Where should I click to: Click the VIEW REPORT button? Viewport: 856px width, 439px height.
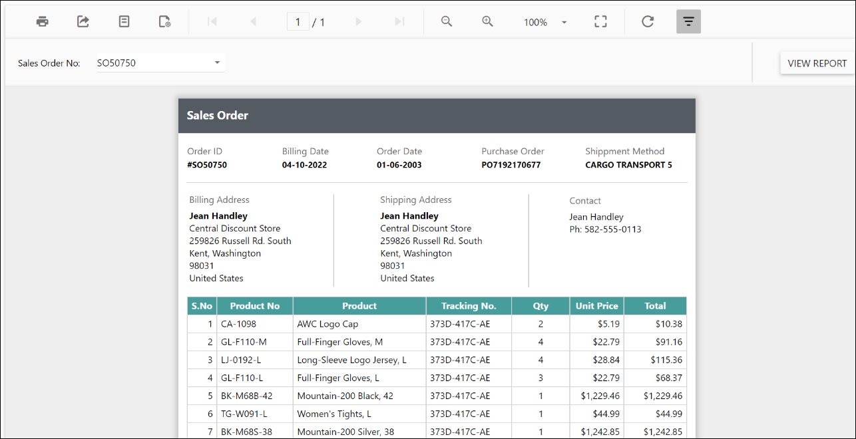click(x=817, y=63)
